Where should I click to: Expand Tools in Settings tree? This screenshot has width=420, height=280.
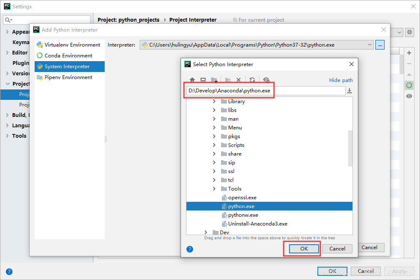[x=7, y=136]
